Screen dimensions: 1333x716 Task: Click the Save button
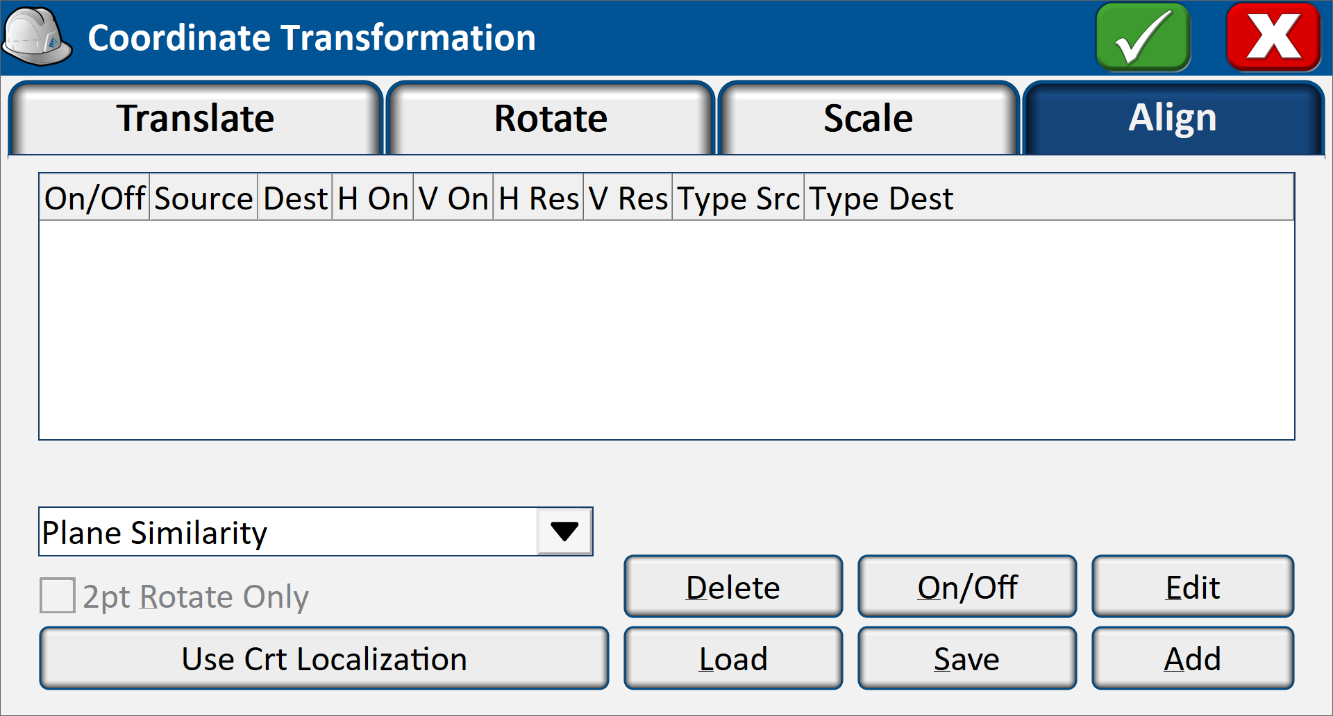click(x=967, y=658)
